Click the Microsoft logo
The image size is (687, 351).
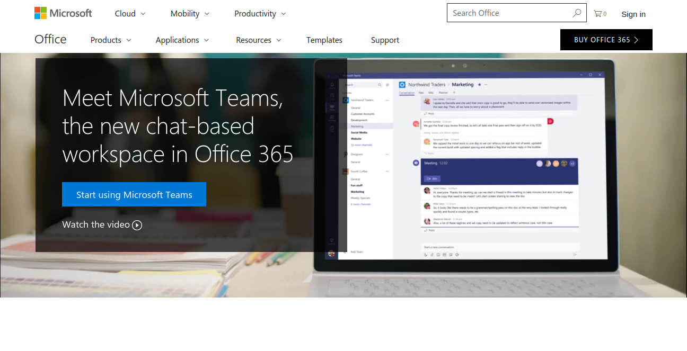click(x=63, y=13)
